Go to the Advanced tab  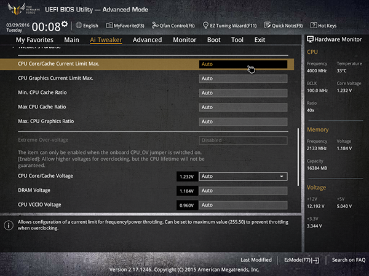(x=148, y=40)
